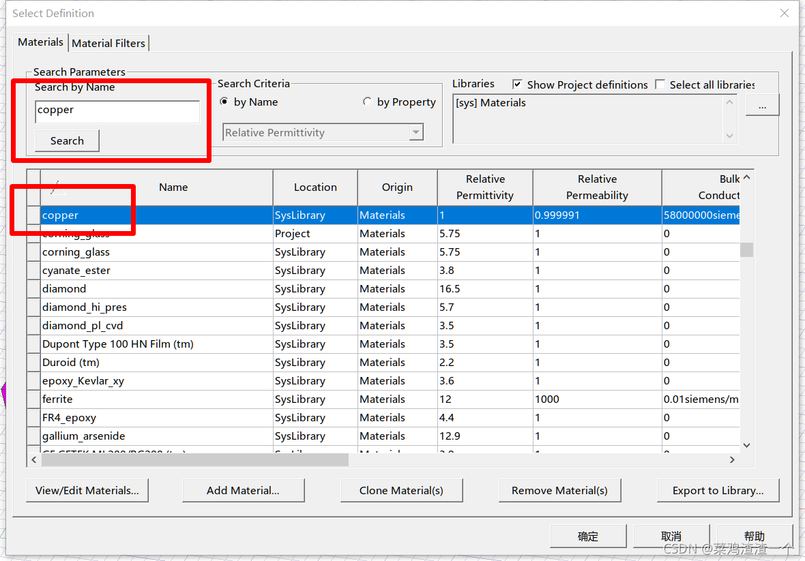Sort by Relative Permeability column header
805x561 pixels.
tap(597, 187)
